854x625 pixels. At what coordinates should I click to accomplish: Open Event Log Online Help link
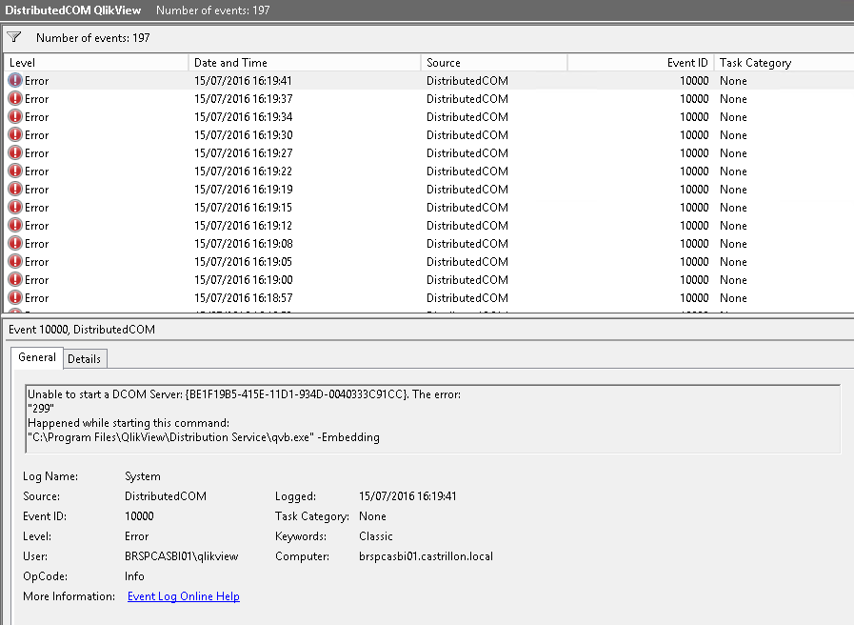point(184,596)
